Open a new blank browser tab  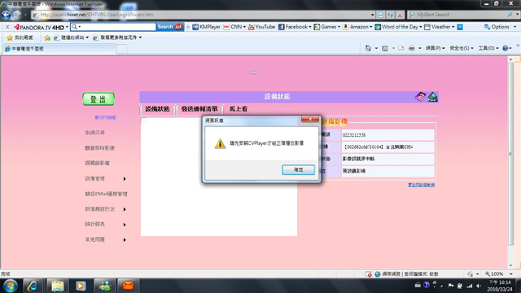click(x=121, y=49)
